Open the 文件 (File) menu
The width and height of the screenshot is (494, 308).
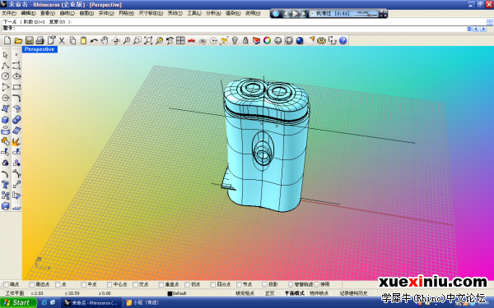pos(9,13)
